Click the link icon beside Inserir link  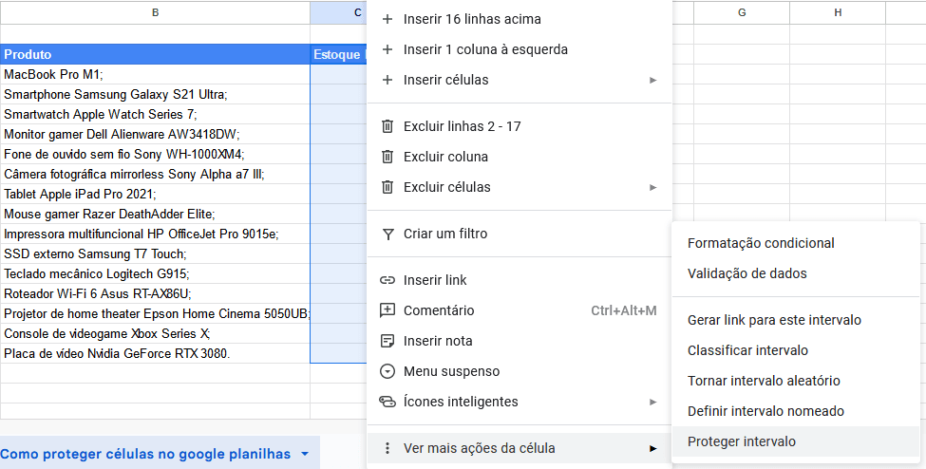click(x=387, y=280)
